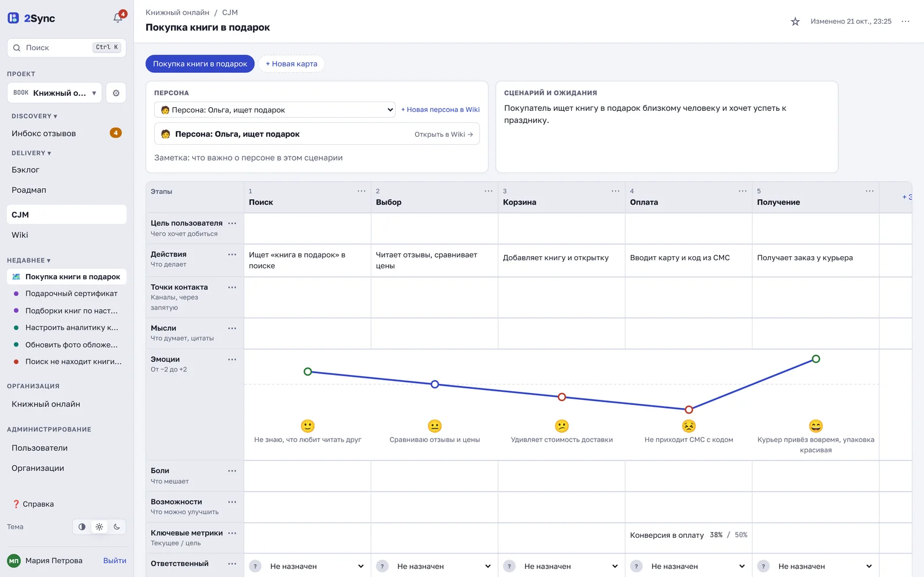Open Инбокс отзывов in the sidebar
The image size is (924, 577).
click(66, 133)
